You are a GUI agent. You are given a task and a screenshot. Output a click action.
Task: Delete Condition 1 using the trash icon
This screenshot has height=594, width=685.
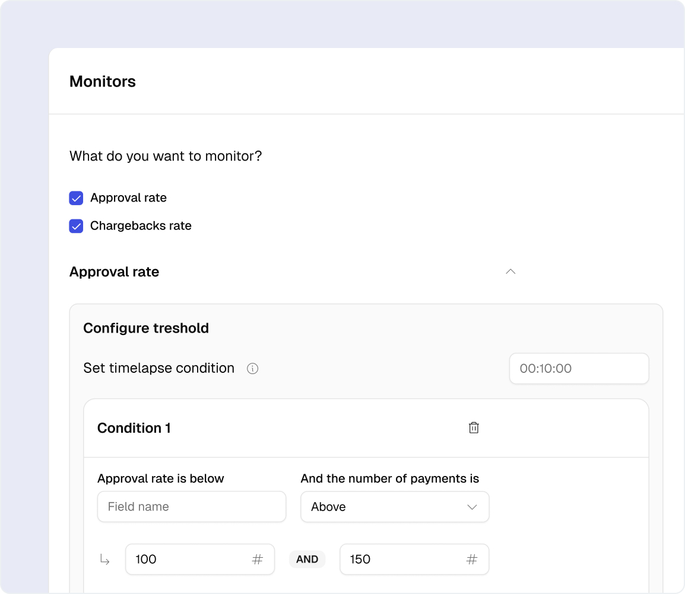[x=474, y=428]
